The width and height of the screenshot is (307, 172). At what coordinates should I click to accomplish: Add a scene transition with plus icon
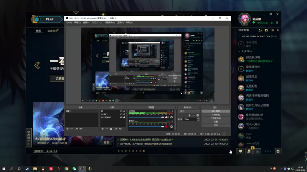pyautogui.click(x=189, y=115)
